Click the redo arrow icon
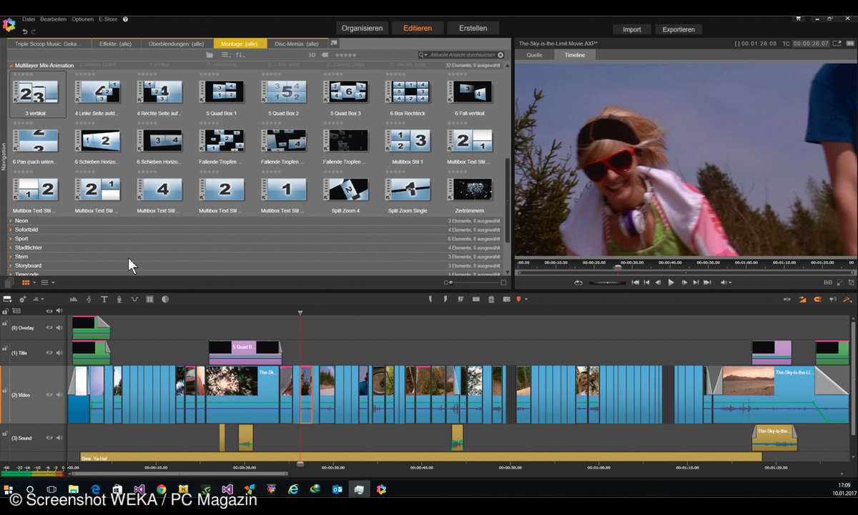Image resolution: width=858 pixels, height=515 pixels. click(x=34, y=31)
